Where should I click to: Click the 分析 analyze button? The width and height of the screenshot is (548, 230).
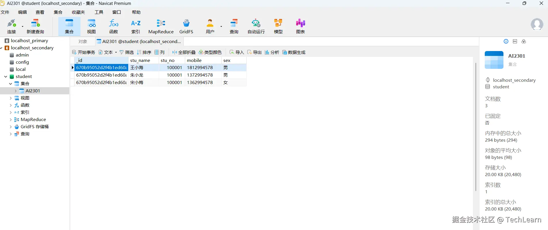pos(272,52)
